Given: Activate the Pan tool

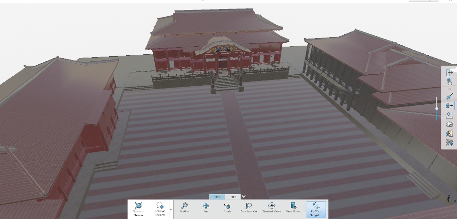Looking at the screenshot, I should pyautogui.click(x=206, y=208).
